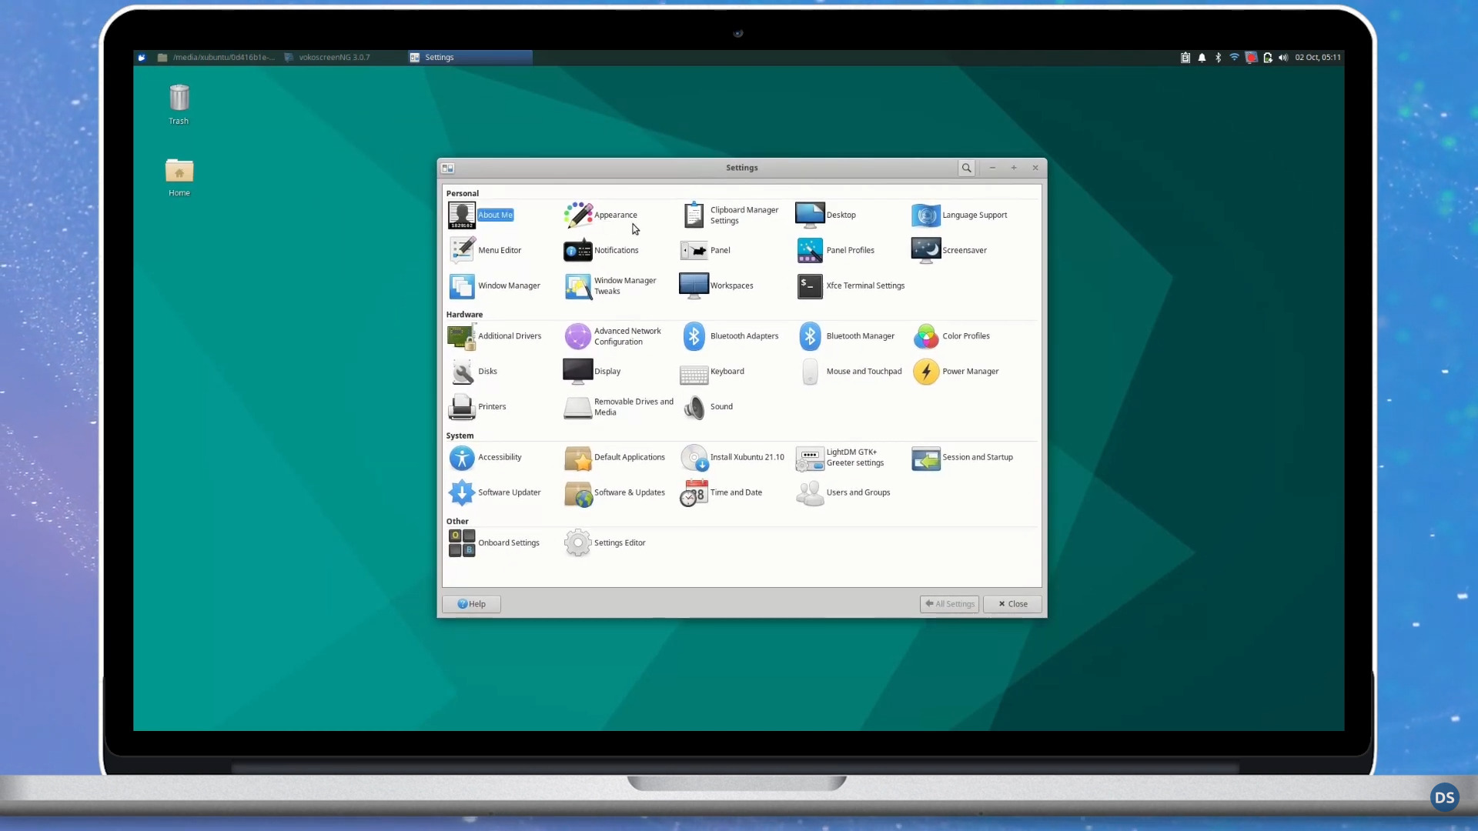The height and width of the screenshot is (831, 1478).
Task: Open the Panel Profiles icon
Action: click(x=810, y=250)
